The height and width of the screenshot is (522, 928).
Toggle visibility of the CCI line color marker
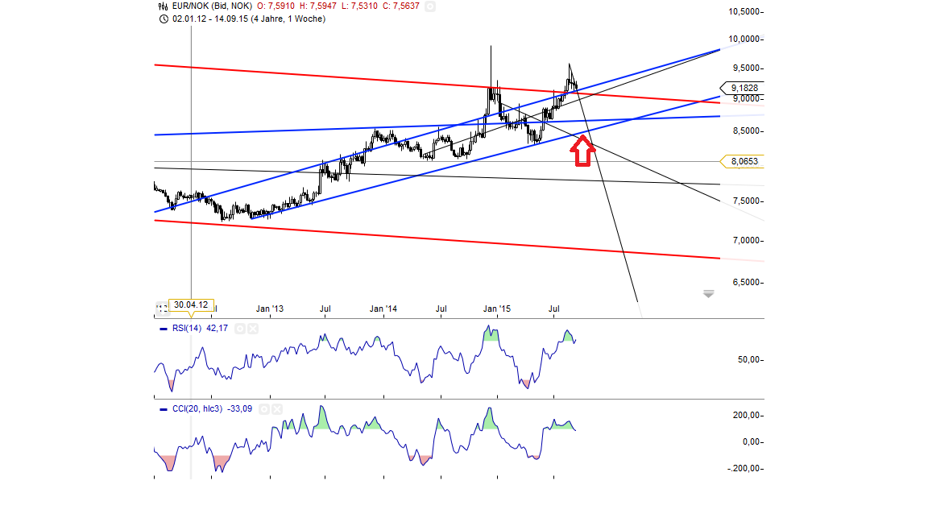(x=164, y=409)
